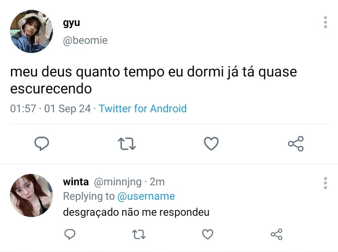
Task: Click the @minnjng handle
Action: tap(117, 182)
